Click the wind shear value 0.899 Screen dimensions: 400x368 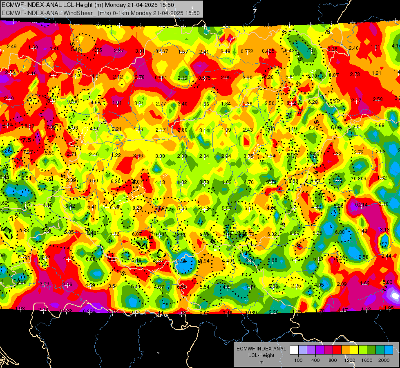89,311
